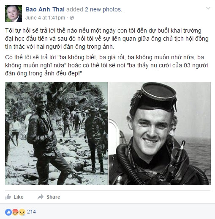215x219 pixels.
Task: Click the thumbs-up Like icon
Action: [8, 197]
